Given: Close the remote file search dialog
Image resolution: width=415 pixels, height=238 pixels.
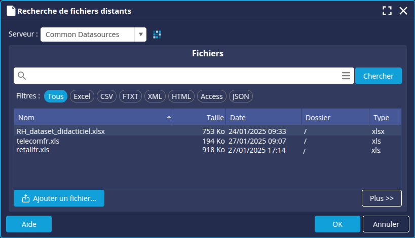Looking at the screenshot, I should pyautogui.click(x=403, y=11).
